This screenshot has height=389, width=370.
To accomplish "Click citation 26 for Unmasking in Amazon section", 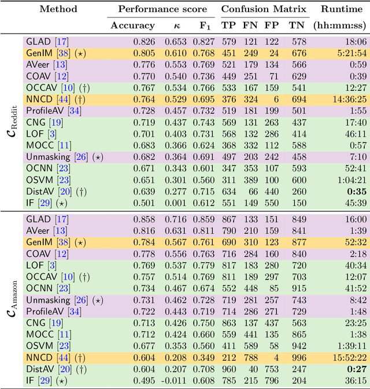I will tap(80, 300).
